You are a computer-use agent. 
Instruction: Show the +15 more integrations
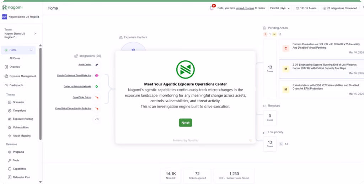tap(97, 119)
